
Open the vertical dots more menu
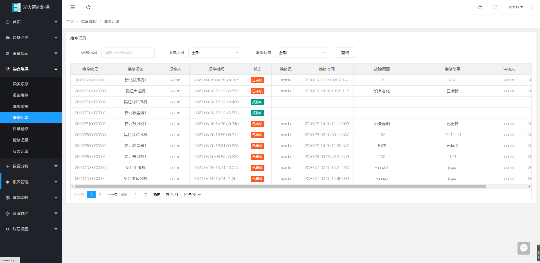point(532,7)
